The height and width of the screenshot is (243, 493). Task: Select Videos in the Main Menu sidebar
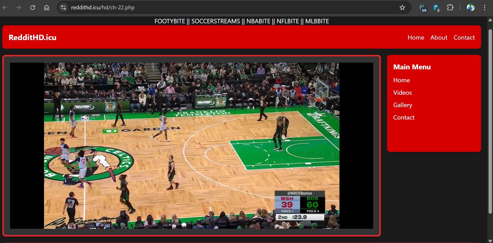[402, 93]
